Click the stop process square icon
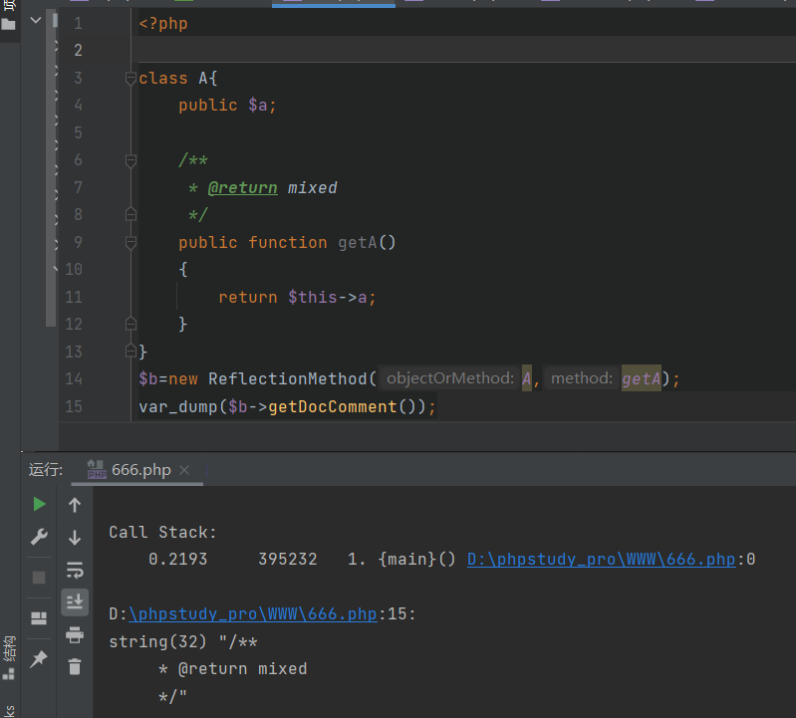Image resolution: width=796 pixels, height=718 pixels. [x=39, y=578]
